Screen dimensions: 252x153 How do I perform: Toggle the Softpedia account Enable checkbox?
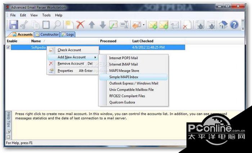[x=8, y=47]
